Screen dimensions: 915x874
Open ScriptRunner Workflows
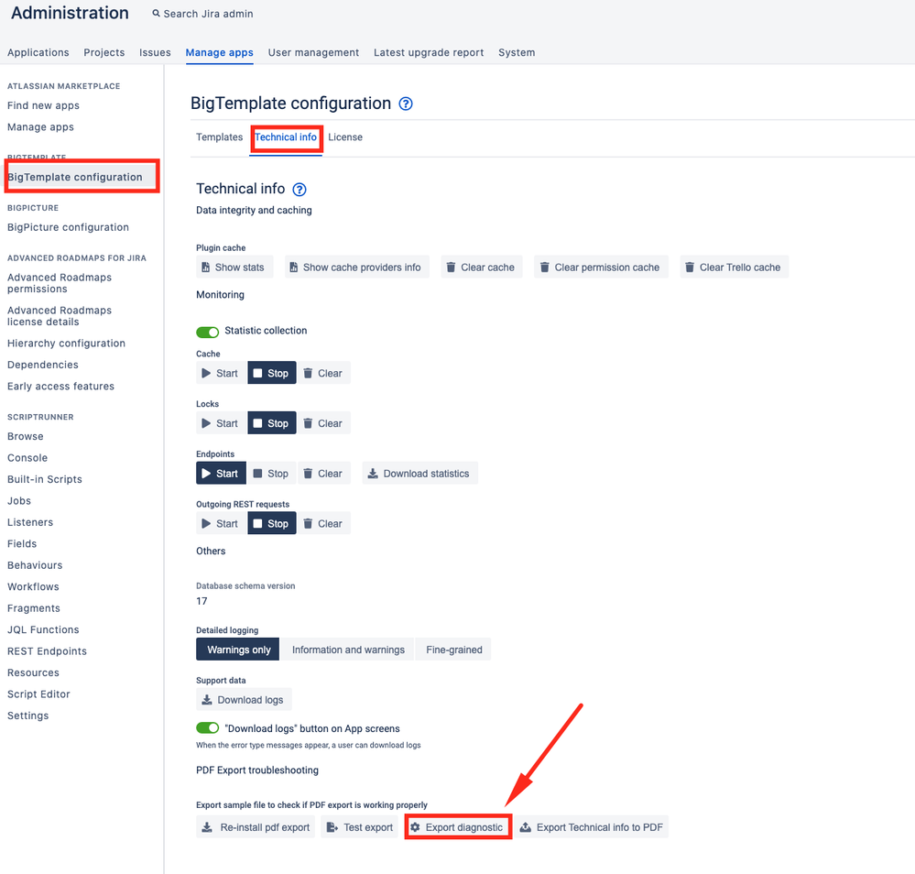pyautogui.click(x=33, y=586)
